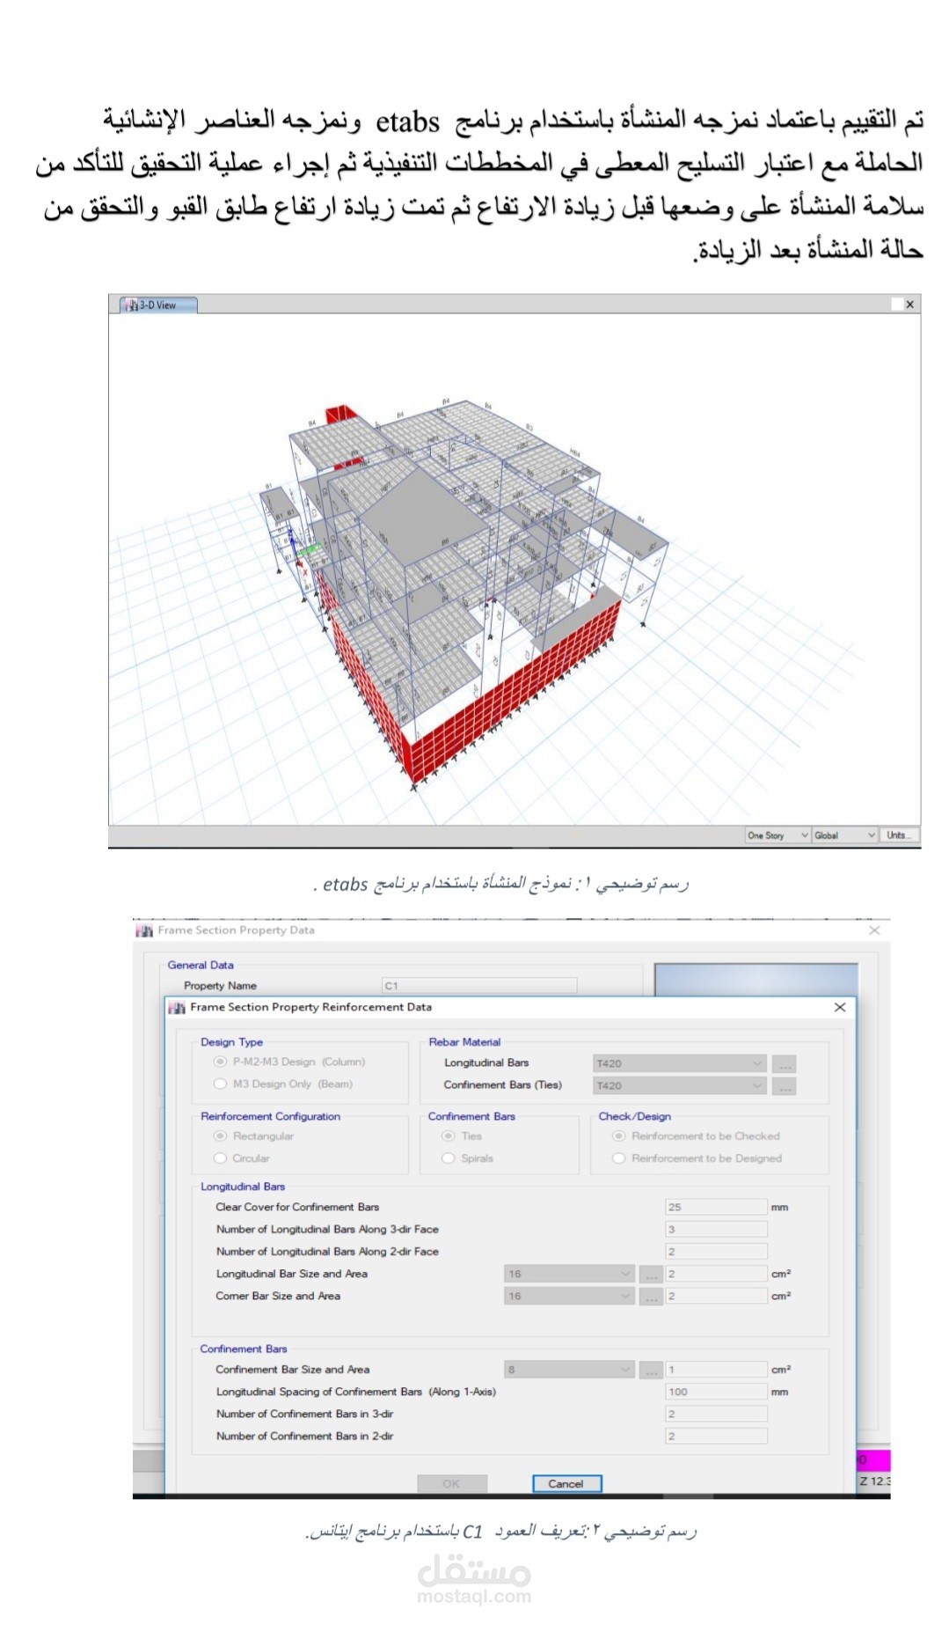Viewport: 949px width, 1639px height.
Task: Click ellipsis button next to Confinement Bar Size
Action: [x=651, y=1370]
